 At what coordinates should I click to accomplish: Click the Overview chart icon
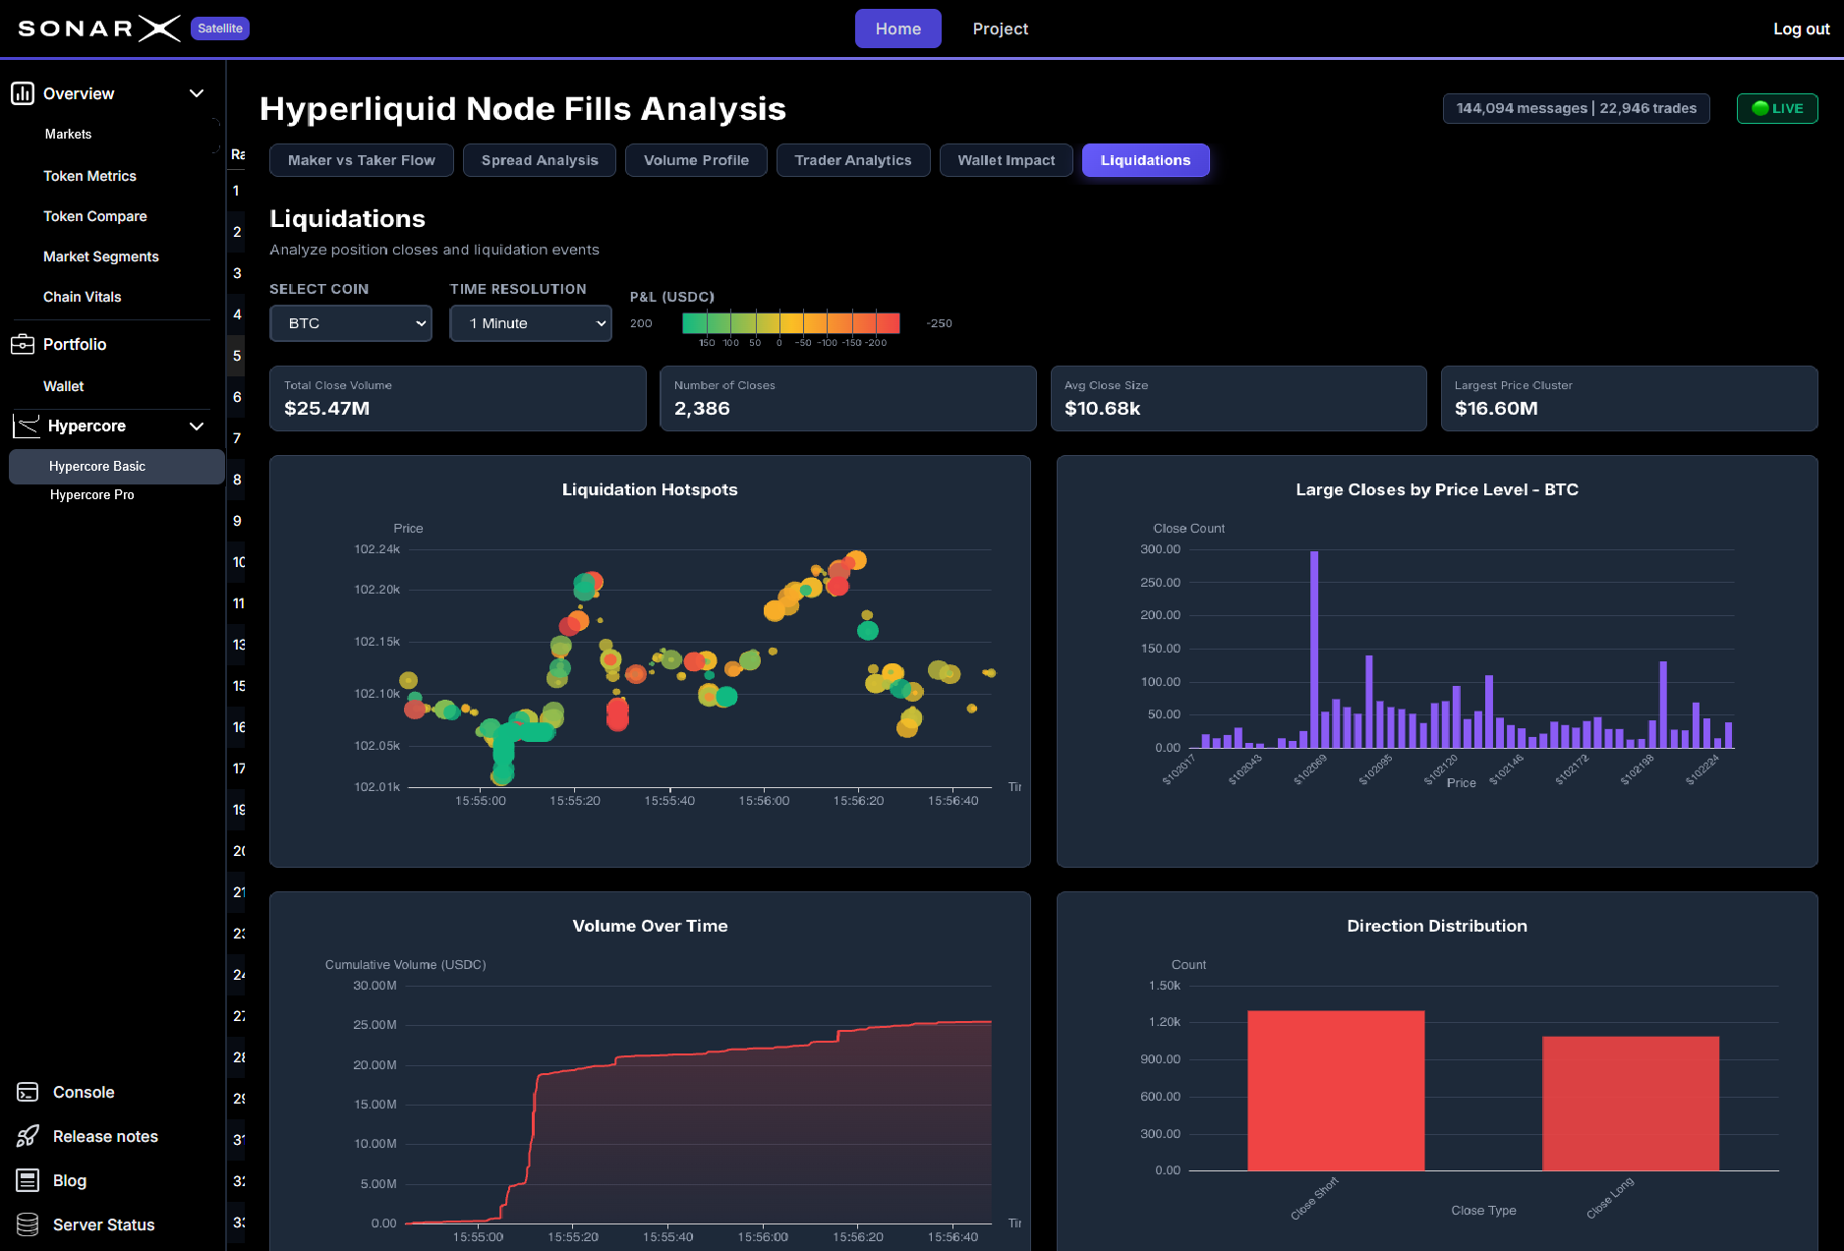click(x=23, y=93)
